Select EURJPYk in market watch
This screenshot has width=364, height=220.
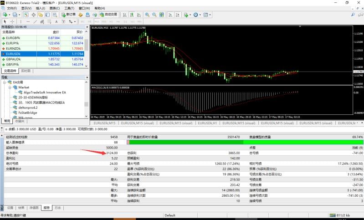[42, 43]
